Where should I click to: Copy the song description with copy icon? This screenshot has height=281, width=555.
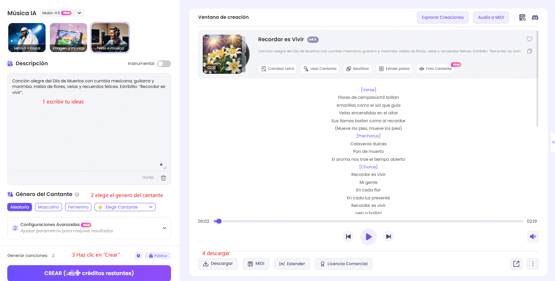tap(530, 51)
